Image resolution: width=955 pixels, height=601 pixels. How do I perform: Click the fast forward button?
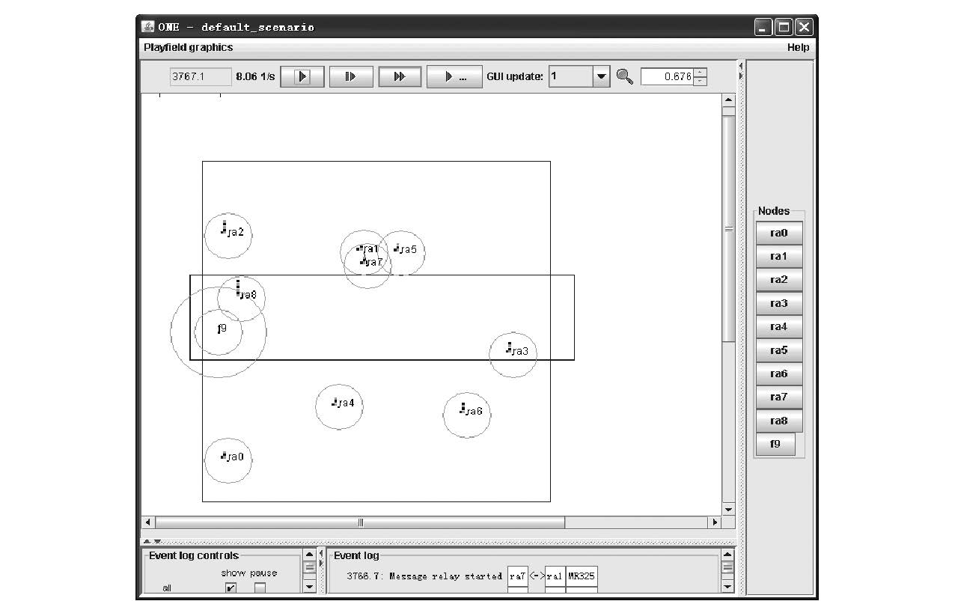tap(400, 76)
